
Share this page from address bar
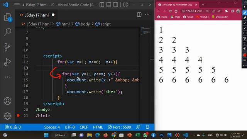[x=213, y=11]
